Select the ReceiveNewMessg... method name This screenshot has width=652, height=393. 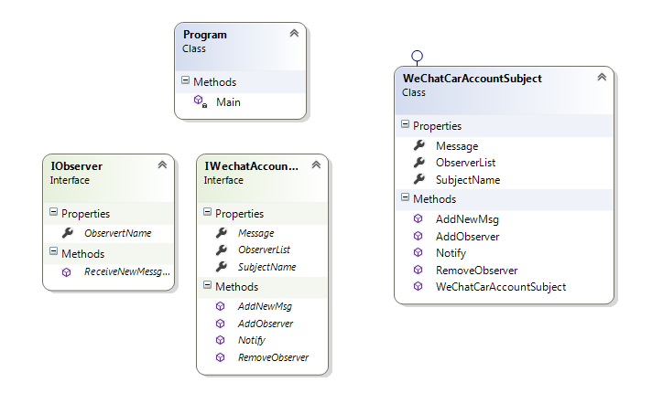pyautogui.click(x=127, y=271)
